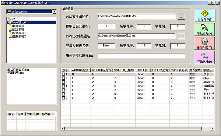Click the 开始执行 start button
The width and height of the screenshot is (221, 136).
pyautogui.click(x=204, y=57)
